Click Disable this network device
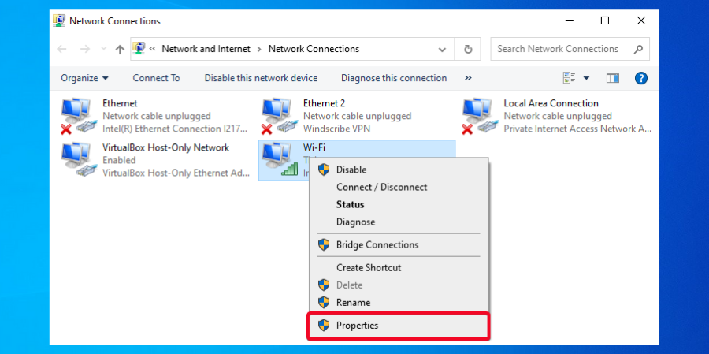The height and width of the screenshot is (354, 709). coord(261,78)
